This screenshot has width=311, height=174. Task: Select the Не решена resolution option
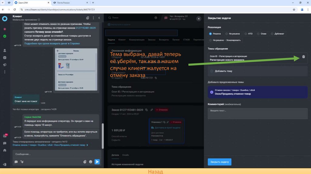(232, 34)
